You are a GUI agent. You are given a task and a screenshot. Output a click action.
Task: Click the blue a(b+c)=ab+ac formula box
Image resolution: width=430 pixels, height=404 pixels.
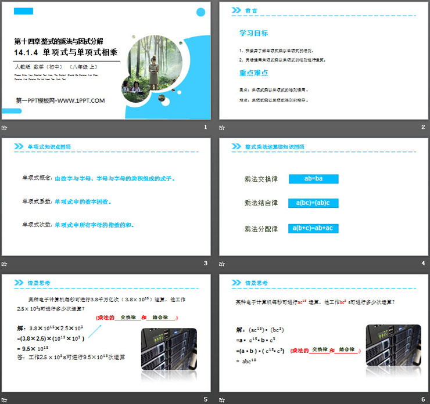click(313, 228)
